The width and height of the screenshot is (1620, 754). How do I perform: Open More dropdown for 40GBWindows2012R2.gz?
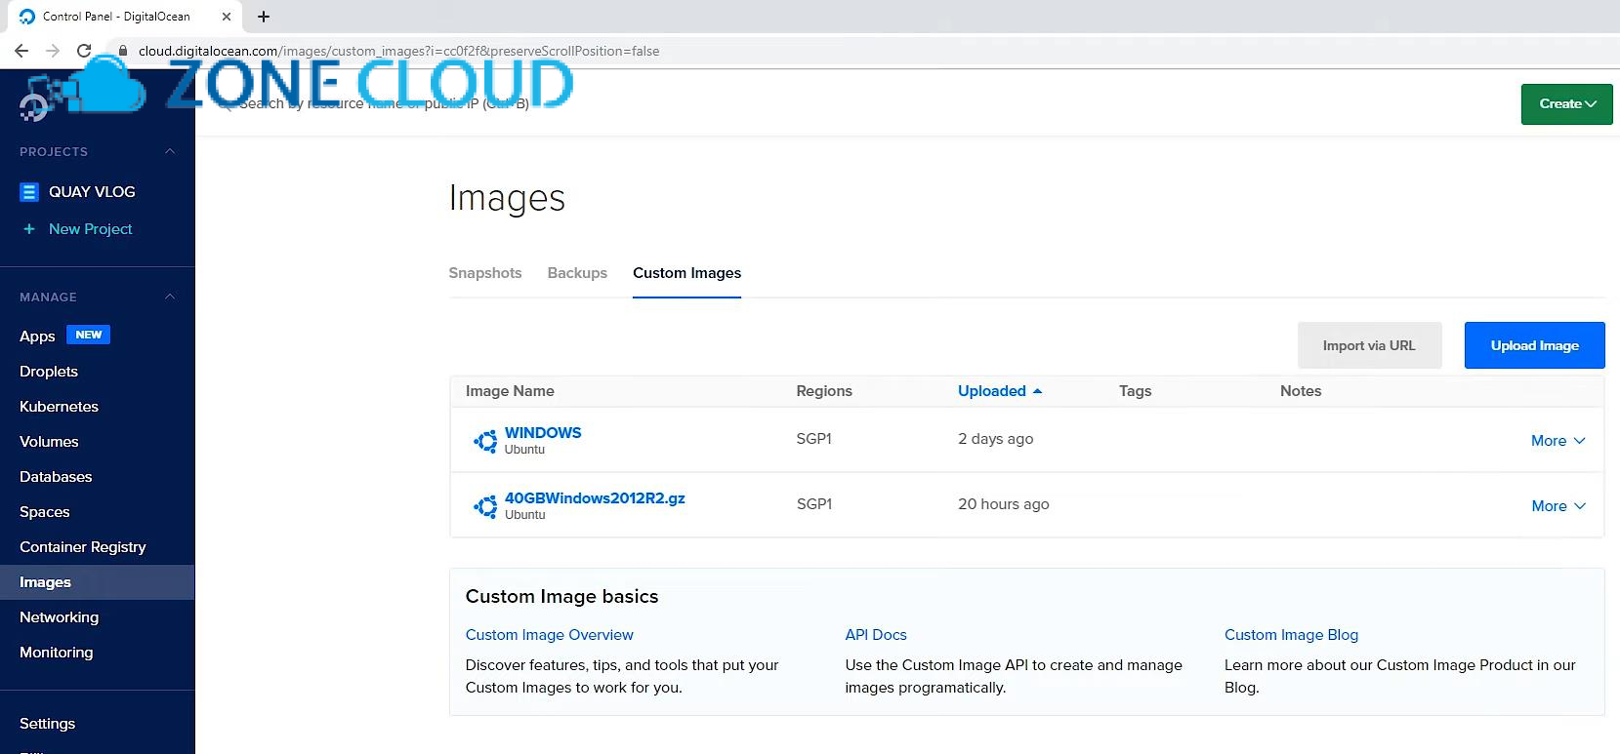(x=1558, y=506)
